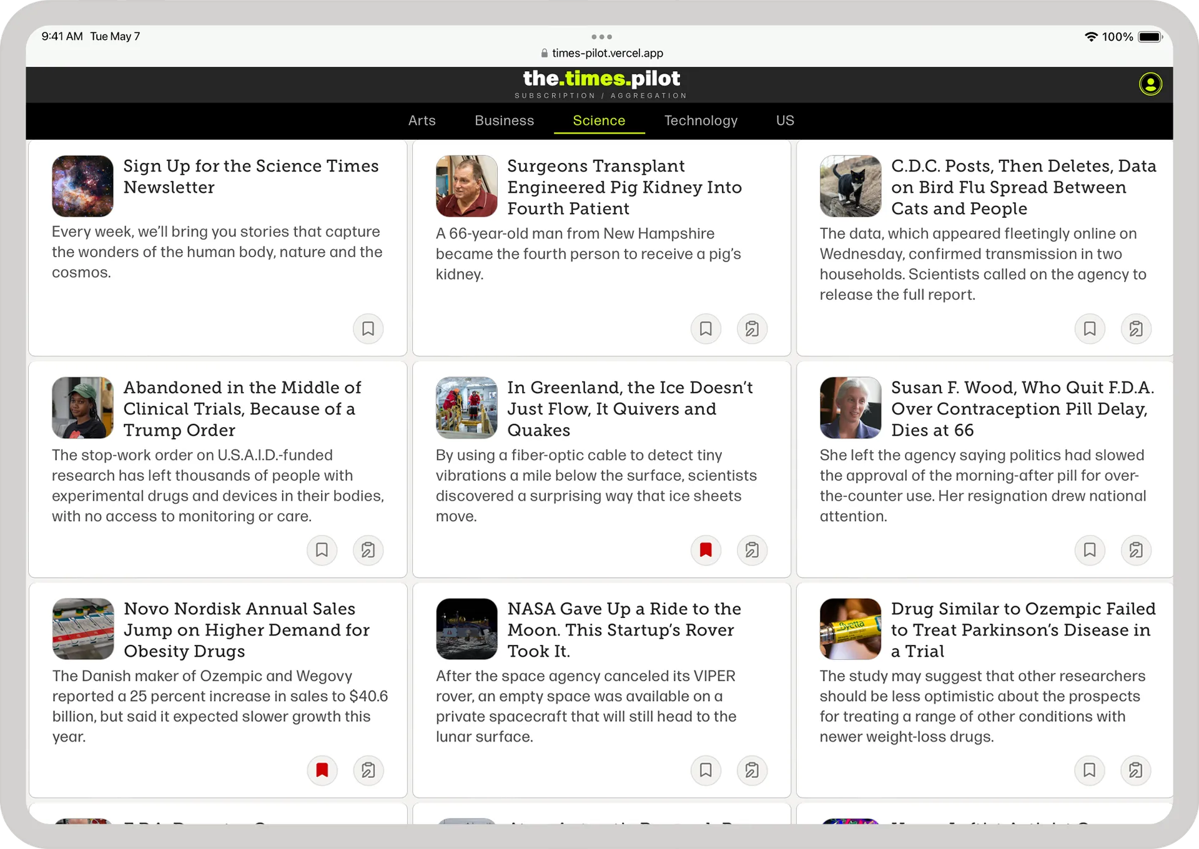
Task: Copy the Ozempic Parkinson's trial article
Action: (x=1136, y=770)
